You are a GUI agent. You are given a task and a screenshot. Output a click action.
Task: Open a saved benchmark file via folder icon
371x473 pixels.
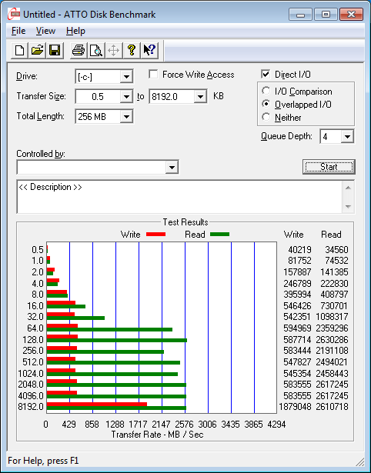[37, 51]
